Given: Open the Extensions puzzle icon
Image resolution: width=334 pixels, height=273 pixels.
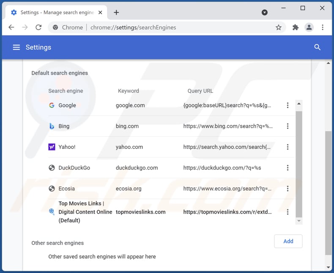Looking at the screenshot, I should 296,28.
